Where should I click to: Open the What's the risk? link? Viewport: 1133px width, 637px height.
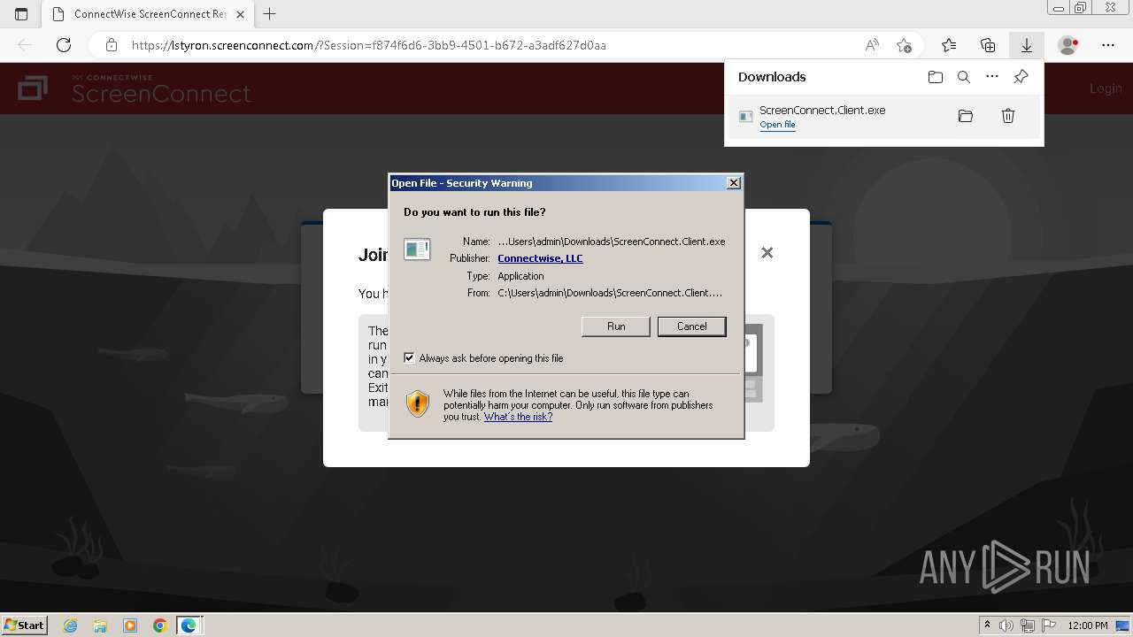pos(518,417)
